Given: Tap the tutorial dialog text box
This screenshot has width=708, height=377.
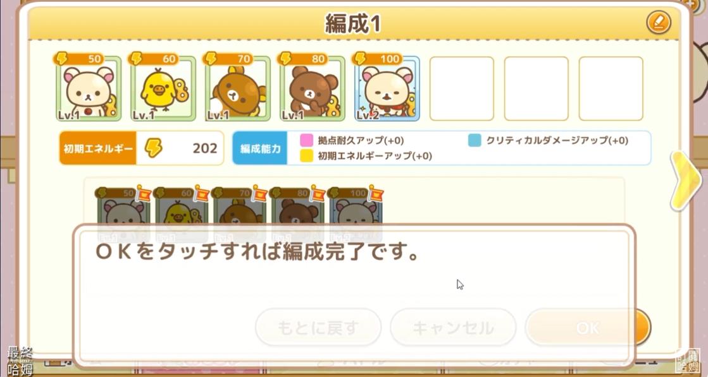Looking at the screenshot, I should (354, 295).
